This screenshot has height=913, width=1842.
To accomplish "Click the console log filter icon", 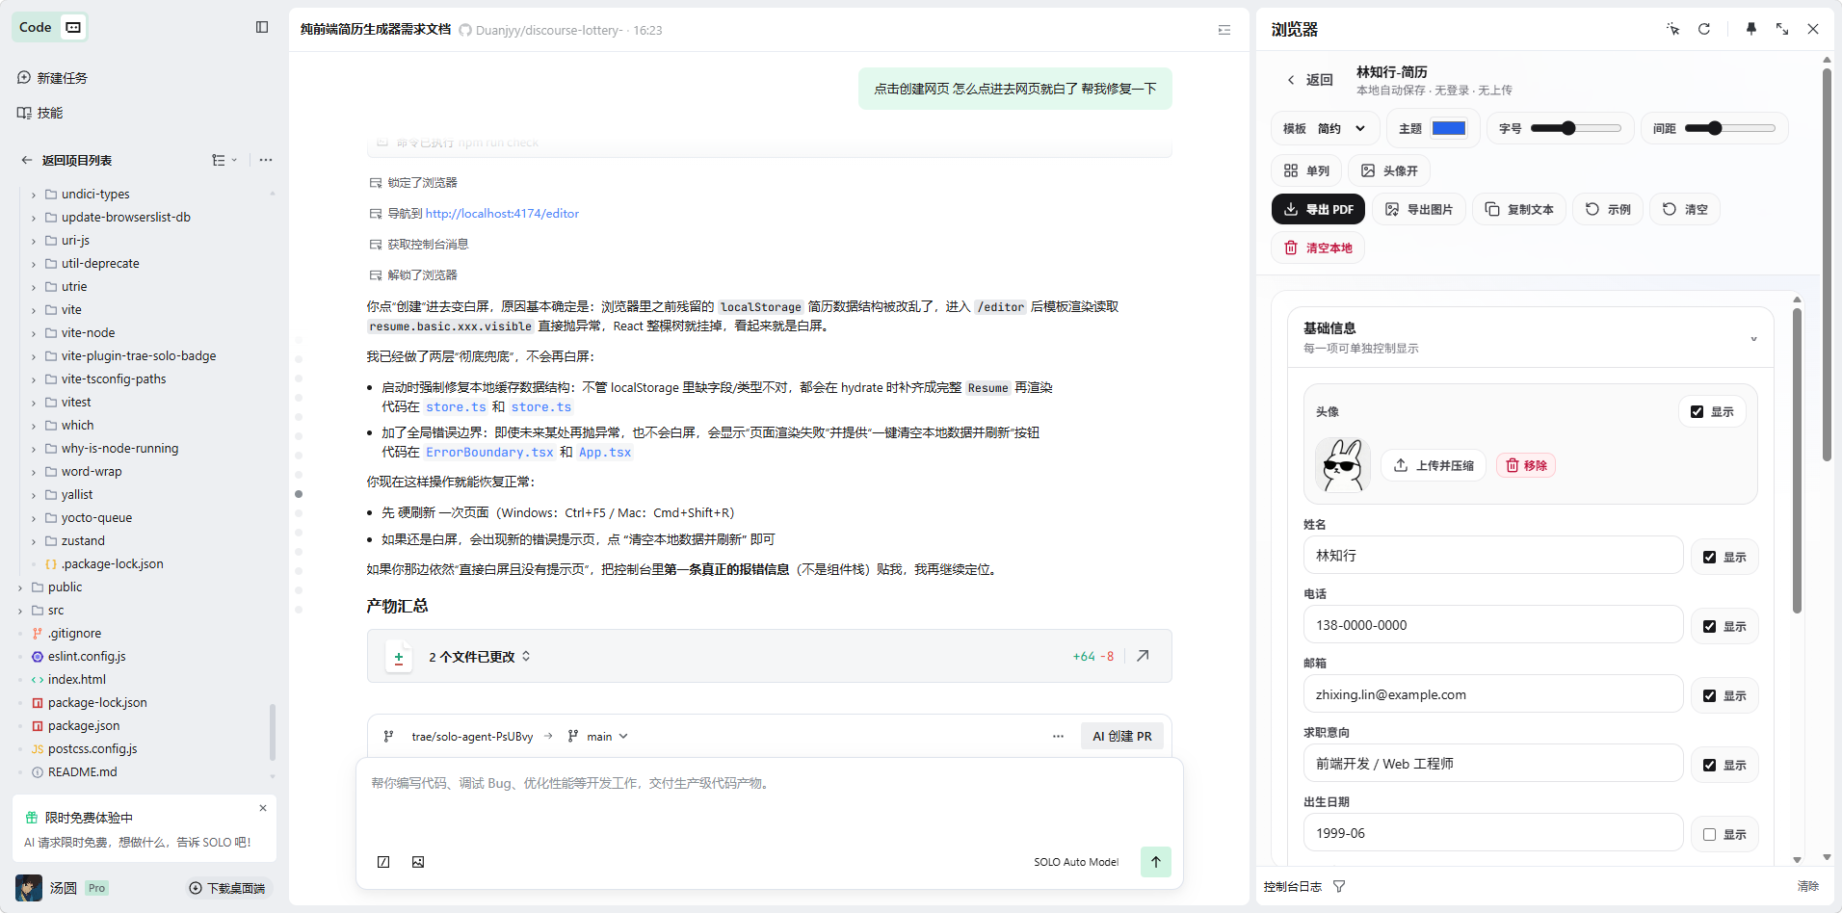I will pos(1339,886).
